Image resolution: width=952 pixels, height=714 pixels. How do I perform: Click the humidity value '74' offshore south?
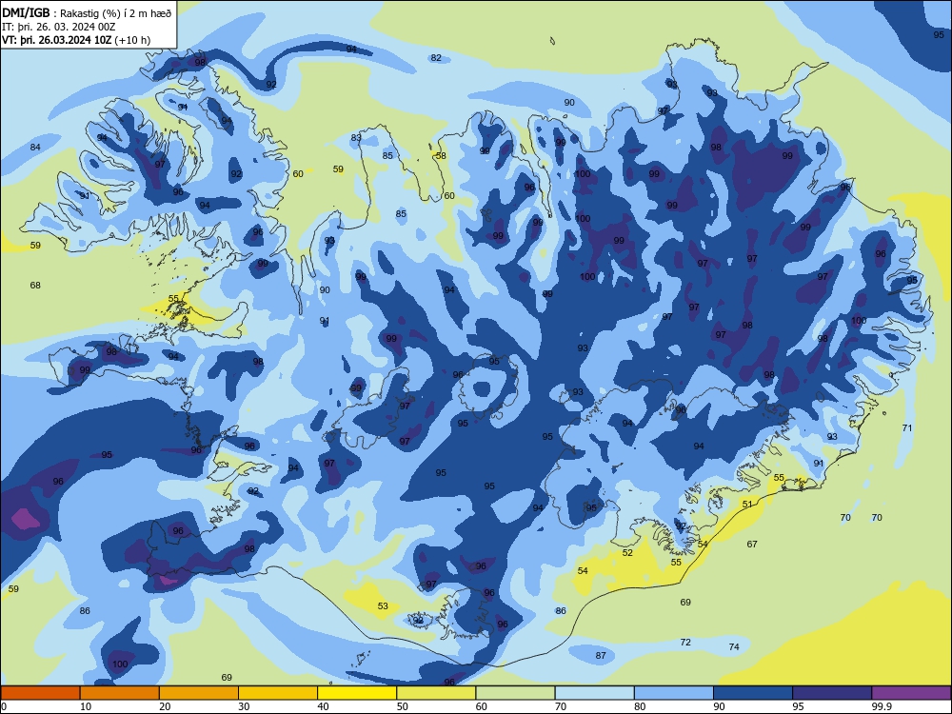pyautogui.click(x=734, y=646)
